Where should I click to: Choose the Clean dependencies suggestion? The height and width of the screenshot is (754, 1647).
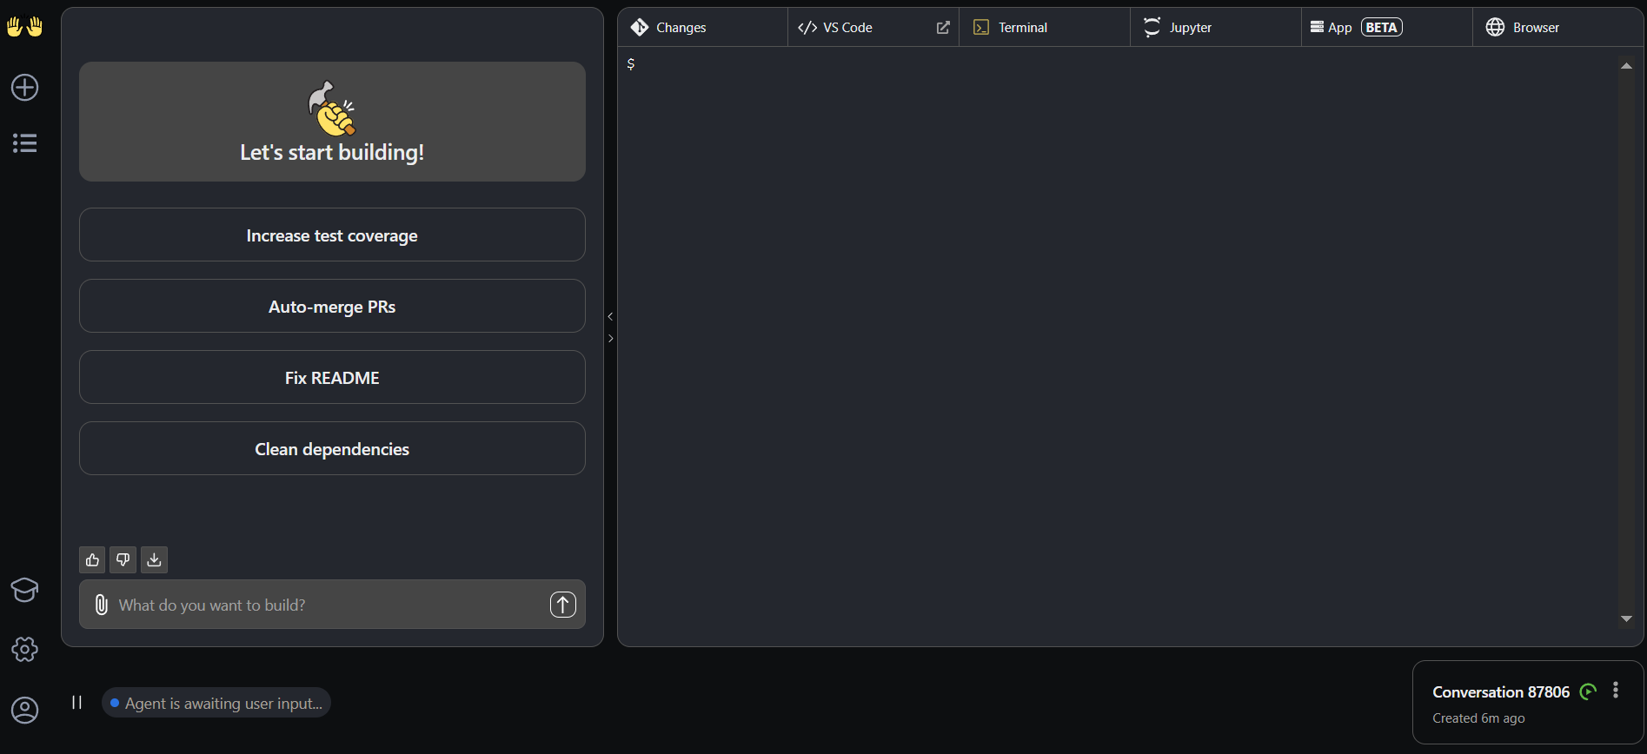[x=332, y=448]
